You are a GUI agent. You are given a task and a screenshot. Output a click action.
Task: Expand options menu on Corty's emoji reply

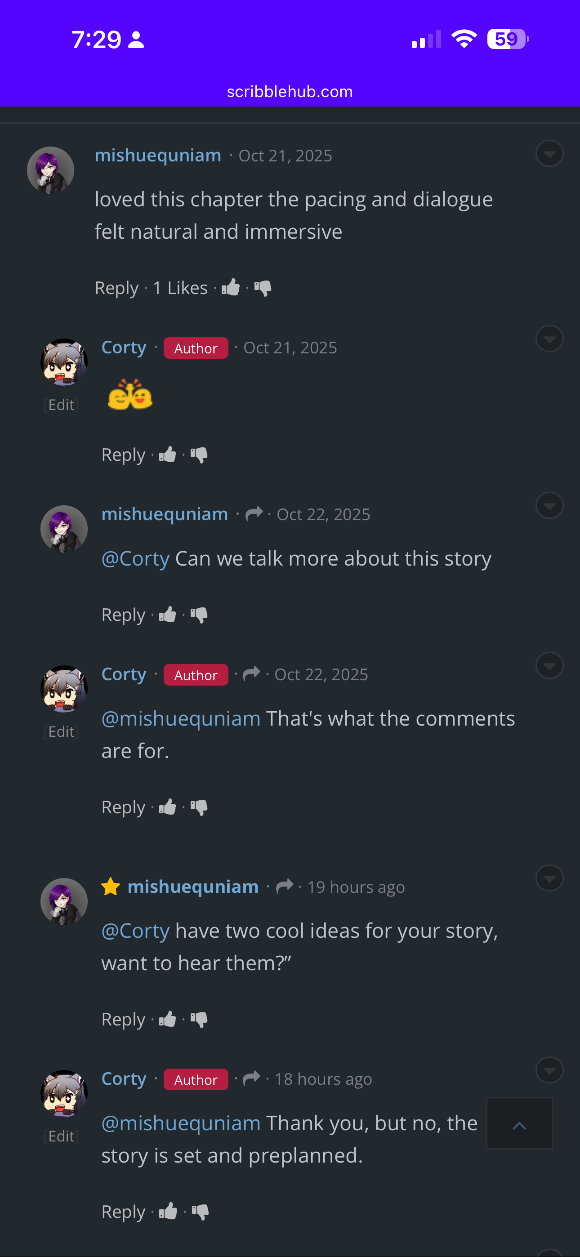(x=549, y=339)
